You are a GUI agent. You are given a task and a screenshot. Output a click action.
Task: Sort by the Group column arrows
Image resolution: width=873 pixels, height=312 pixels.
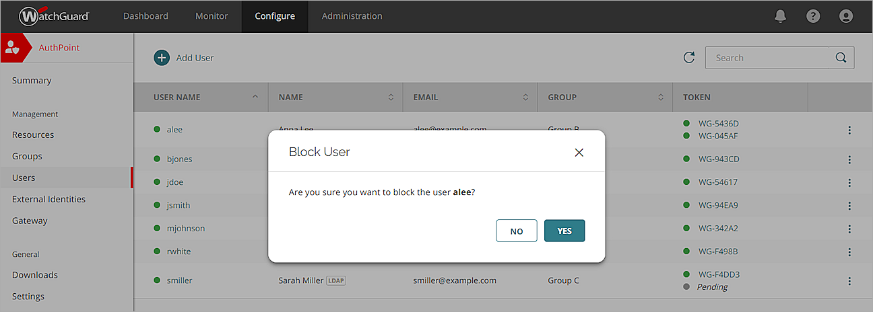pos(661,97)
